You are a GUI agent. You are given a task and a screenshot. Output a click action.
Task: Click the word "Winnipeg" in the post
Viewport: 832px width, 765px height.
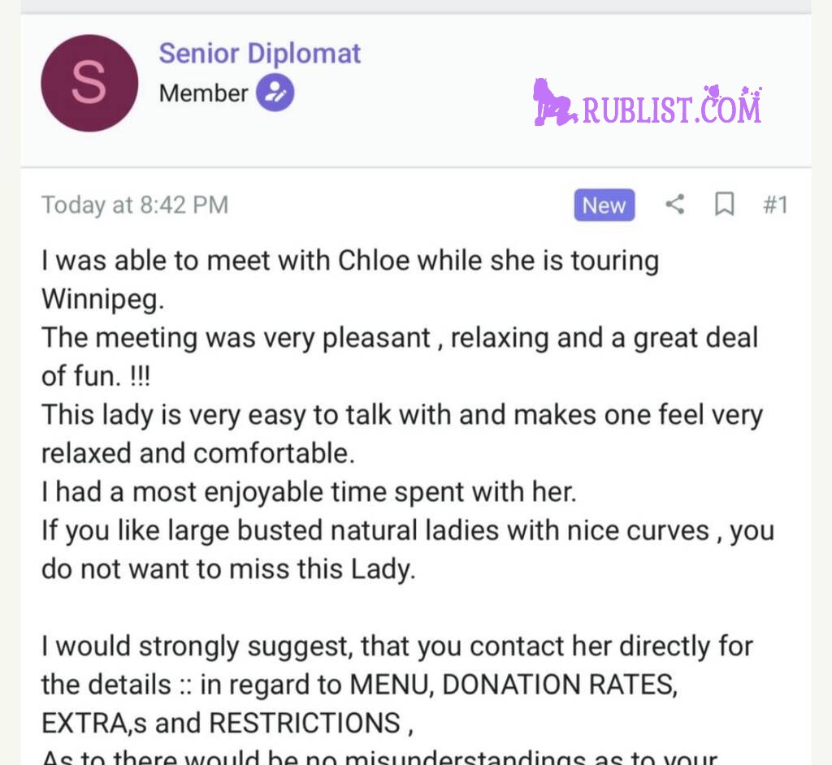102,300
